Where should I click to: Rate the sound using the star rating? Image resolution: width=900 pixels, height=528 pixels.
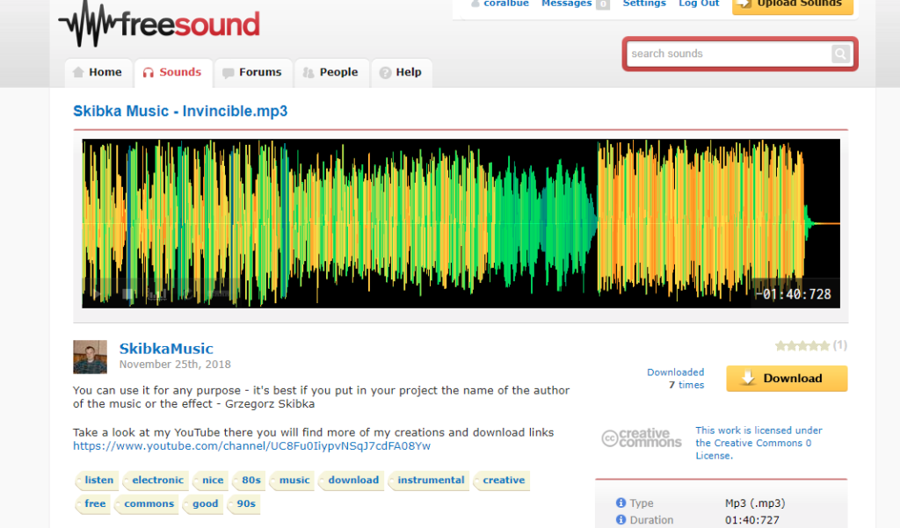click(x=802, y=345)
